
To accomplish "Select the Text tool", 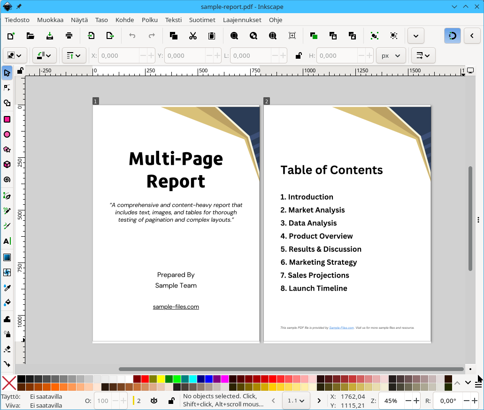I will [x=7, y=241].
